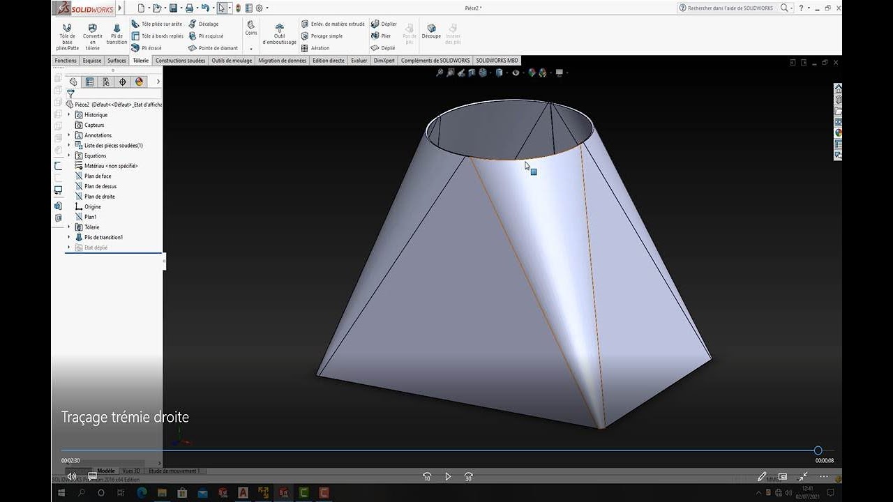893x502 pixels.
Task: Expand the Annotations node
Action: point(69,135)
